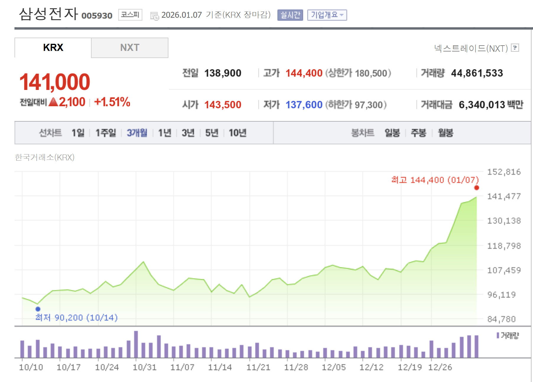Click the trading volume 44,861,533
533x382 pixels.
click(477, 73)
